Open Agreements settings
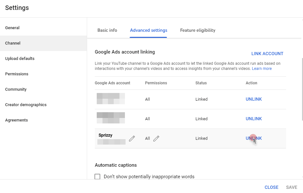 click(x=43, y=120)
